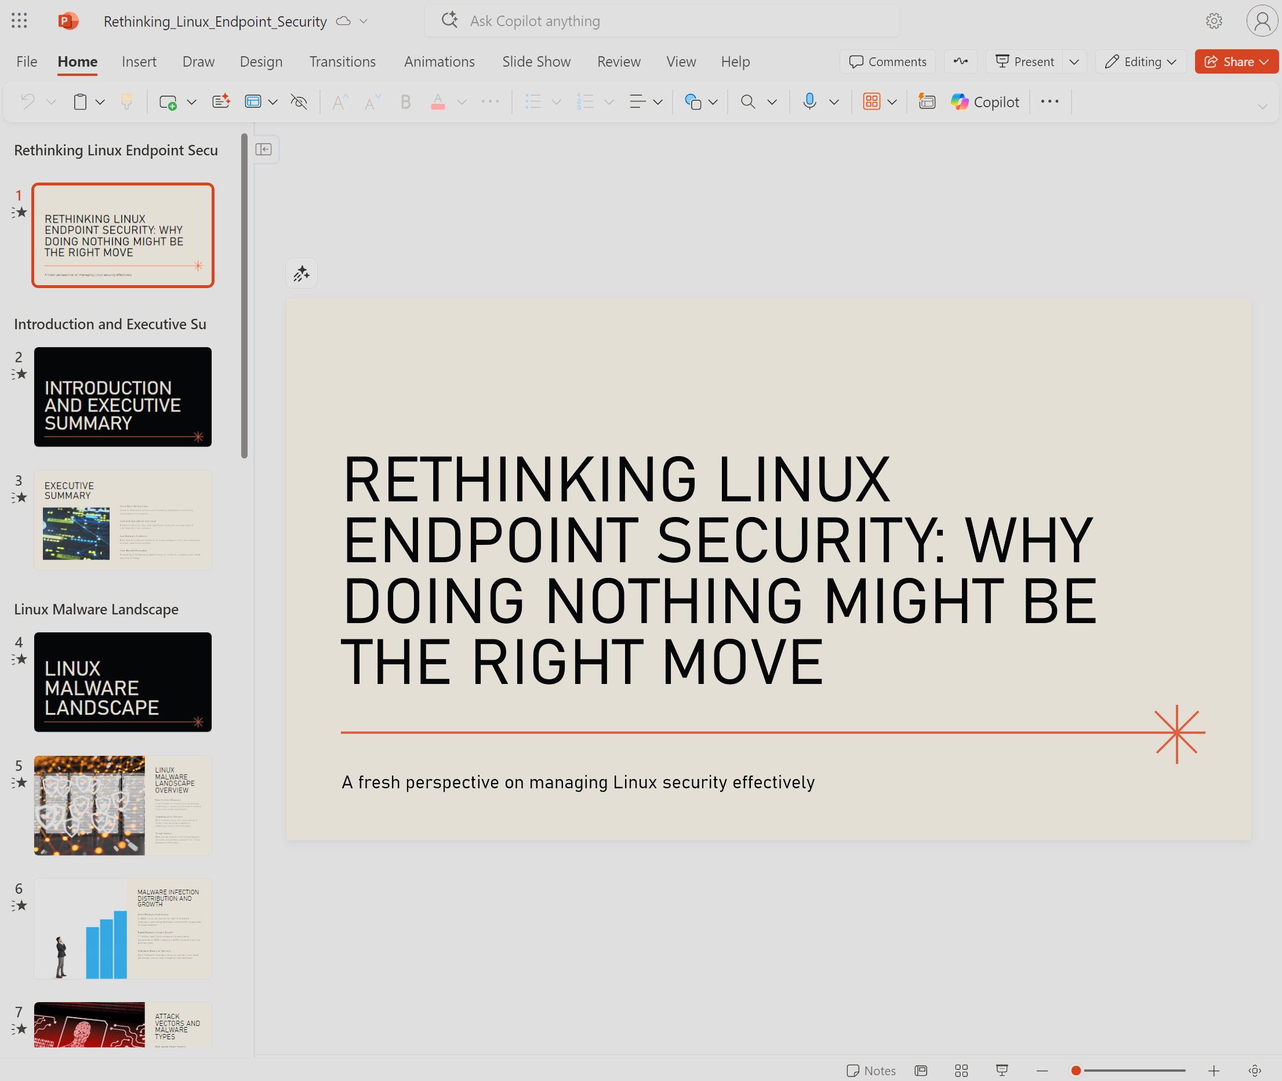1282x1081 pixels.
Task: Open the Comments pane button
Action: (x=887, y=62)
